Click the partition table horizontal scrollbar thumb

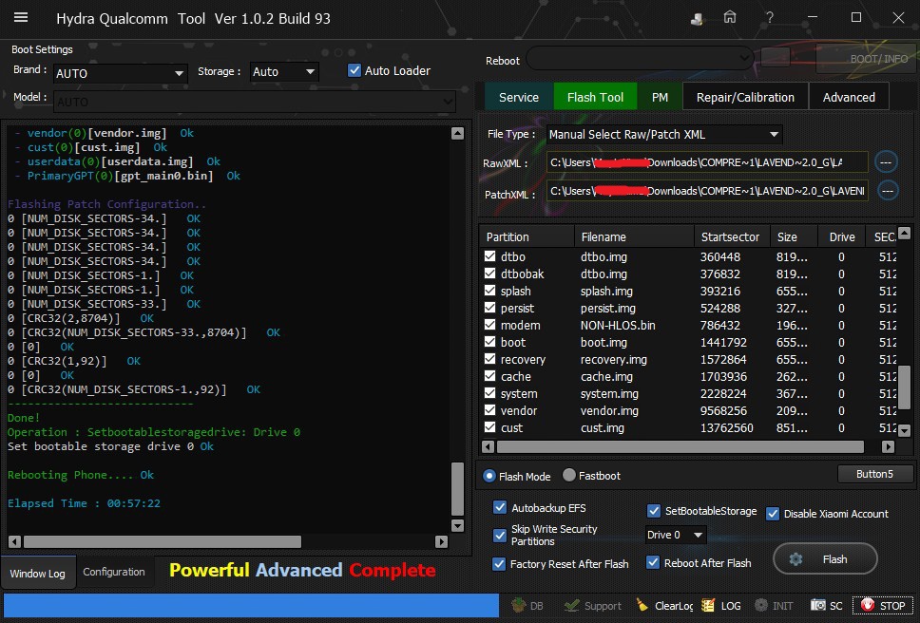[680, 446]
